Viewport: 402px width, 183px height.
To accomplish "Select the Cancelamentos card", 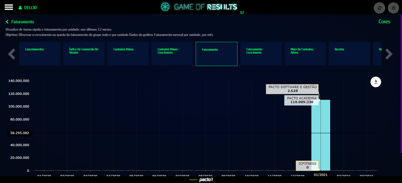I will coord(40,54).
